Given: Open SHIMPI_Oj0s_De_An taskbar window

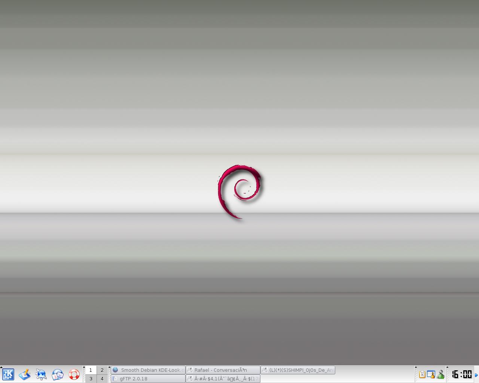Looking at the screenshot, I should (298, 370).
